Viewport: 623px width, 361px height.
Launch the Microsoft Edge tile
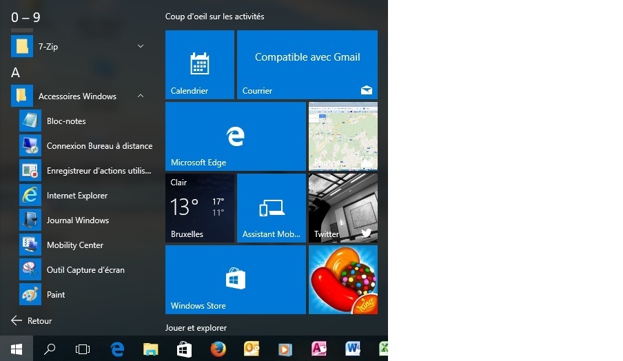click(x=235, y=136)
